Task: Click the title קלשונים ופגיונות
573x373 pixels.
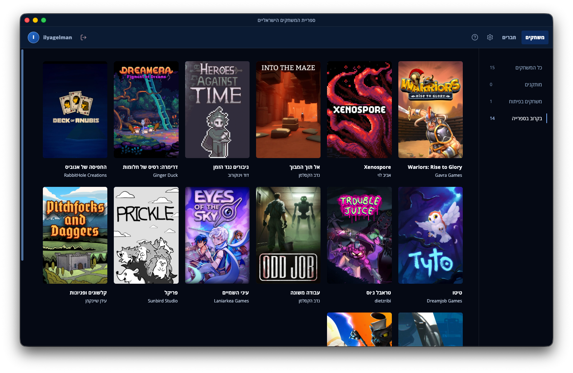Action: coord(88,293)
